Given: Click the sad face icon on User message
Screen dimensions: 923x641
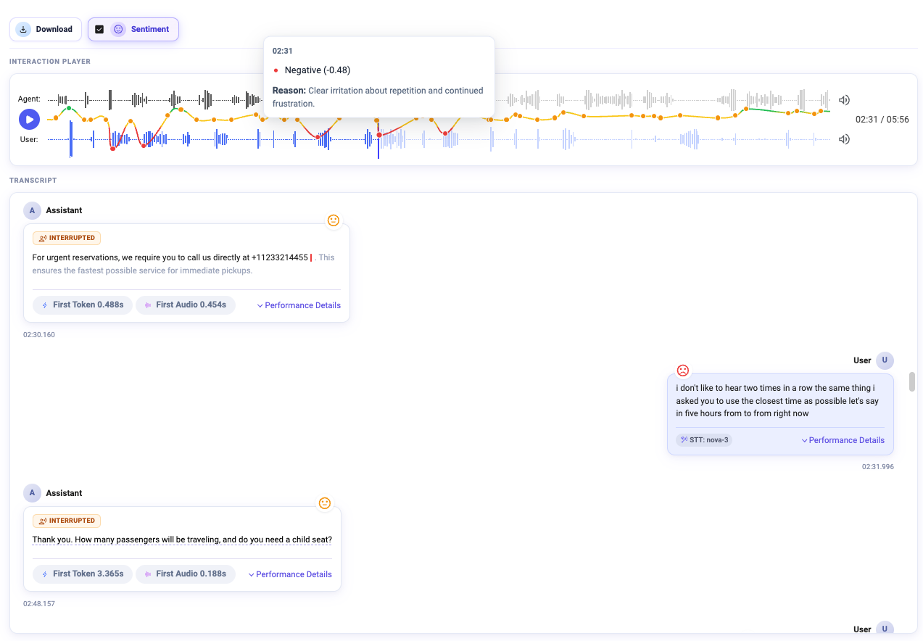Looking at the screenshot, I should [x=682, y=371].
